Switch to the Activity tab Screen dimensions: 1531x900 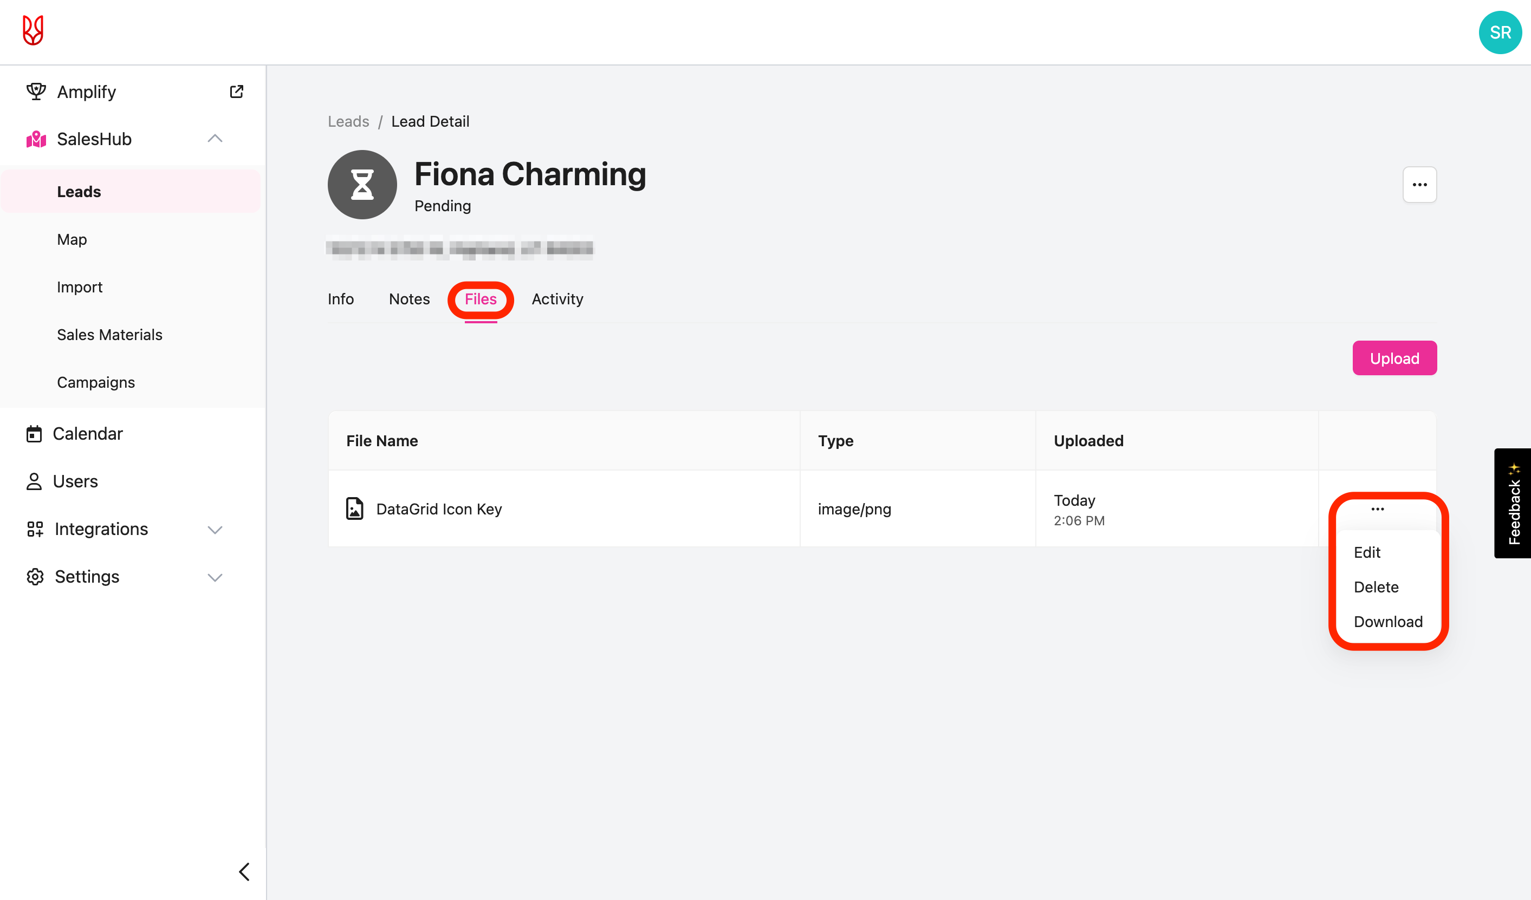(557, 299)
